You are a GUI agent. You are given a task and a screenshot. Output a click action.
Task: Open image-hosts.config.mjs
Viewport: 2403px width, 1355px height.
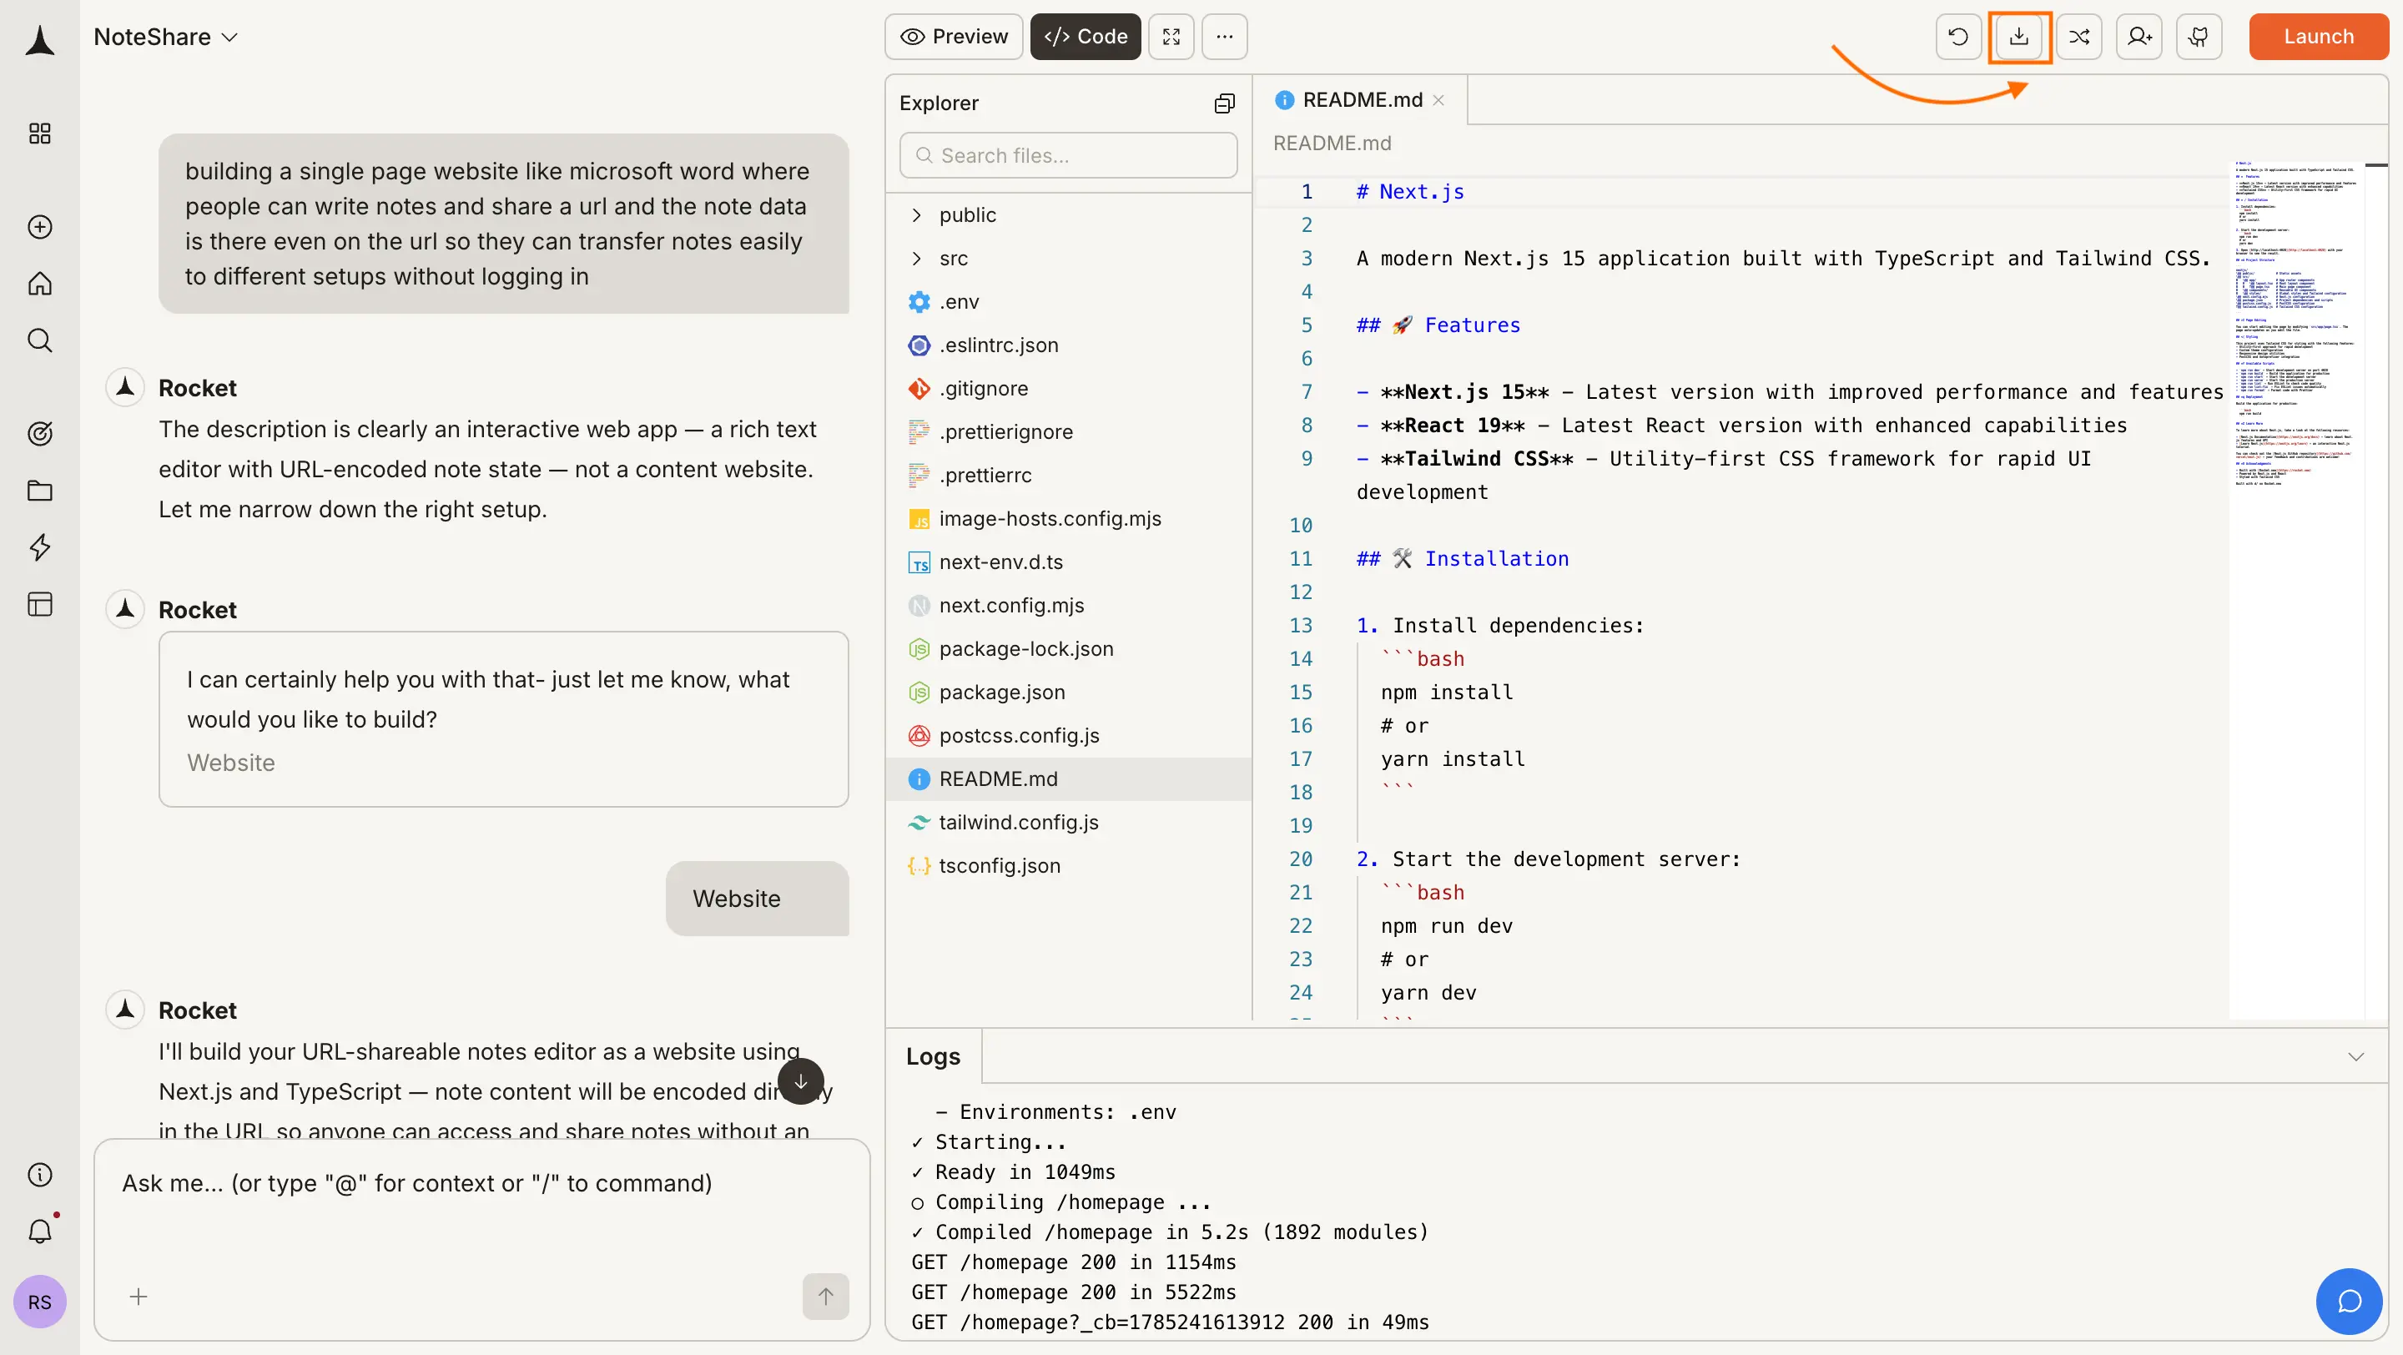point(1068,518)
